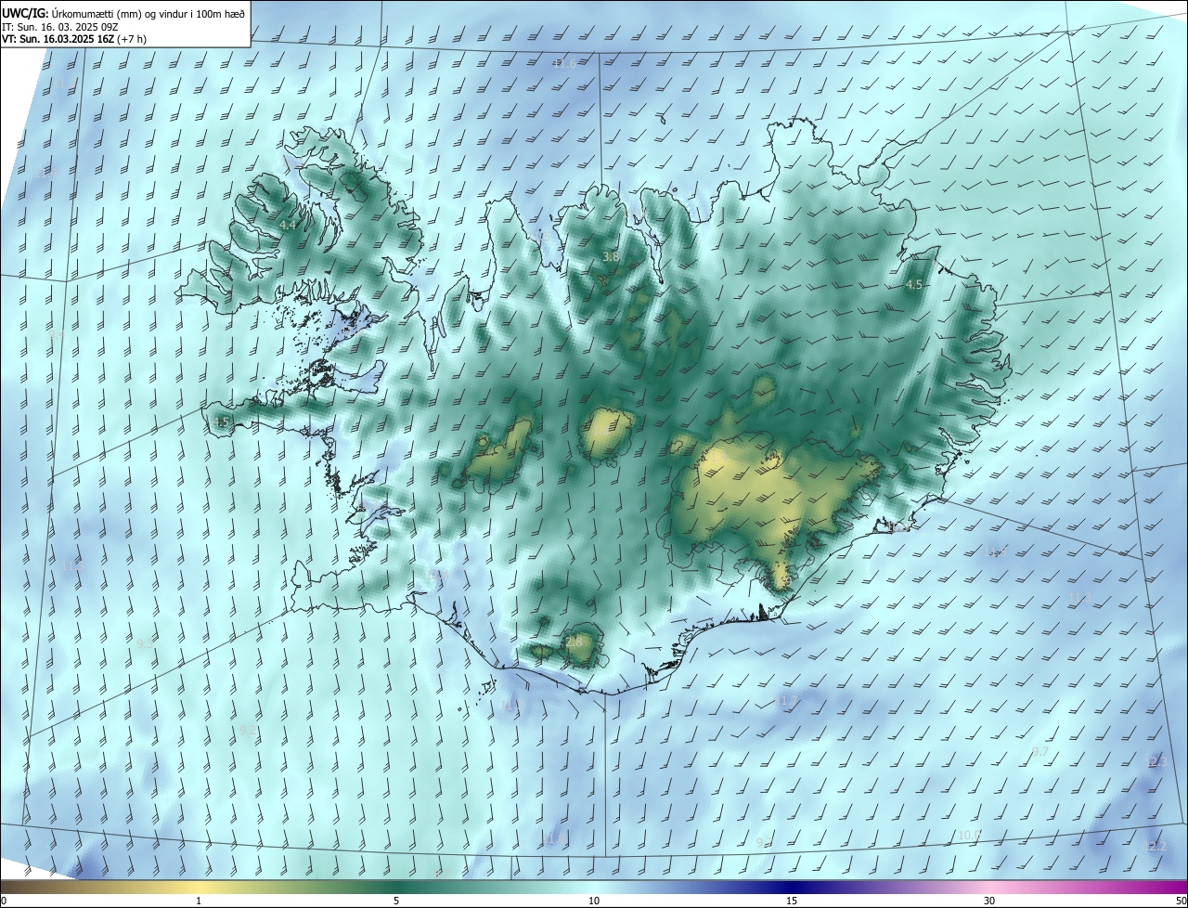
Task: Click the (+7 h) forecast offset text
Action: [x=132, y=39]
